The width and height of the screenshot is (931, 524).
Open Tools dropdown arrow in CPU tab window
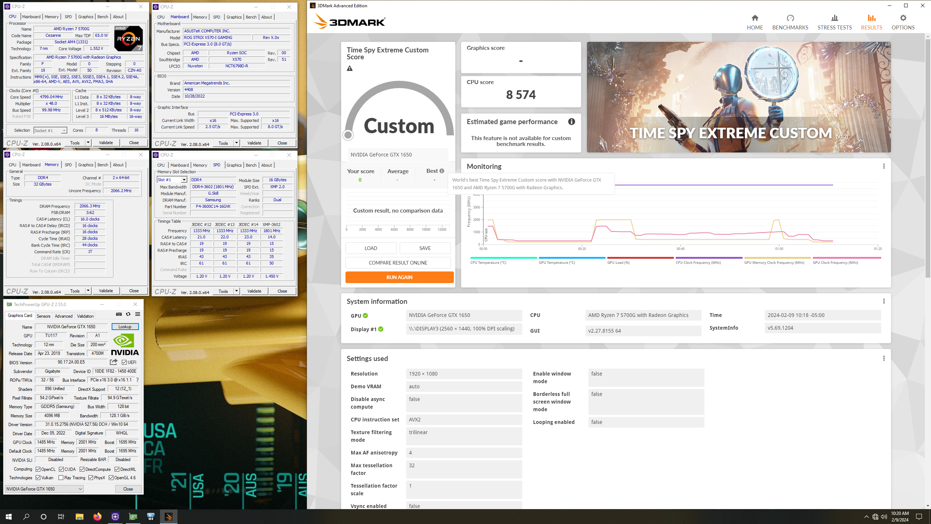pyautogui.click(x=88, y=143)
